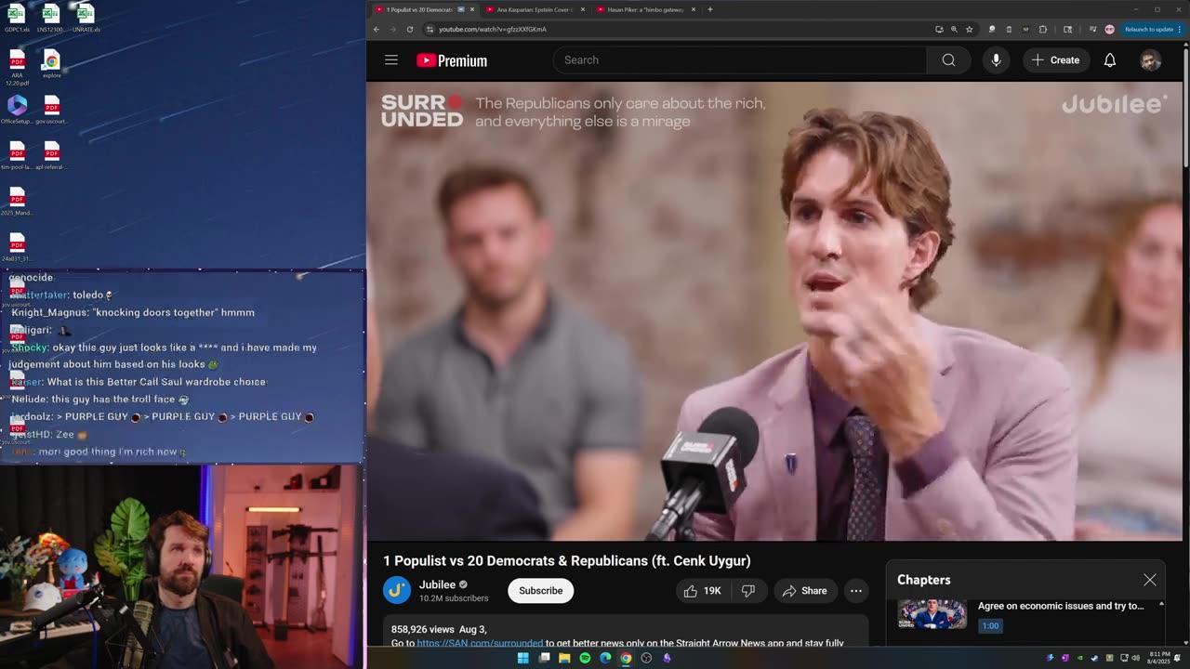Screen dimensions: 1190x669
Task: Open the YouTube hamburger guide menu
Action: [x=391, y=60]
